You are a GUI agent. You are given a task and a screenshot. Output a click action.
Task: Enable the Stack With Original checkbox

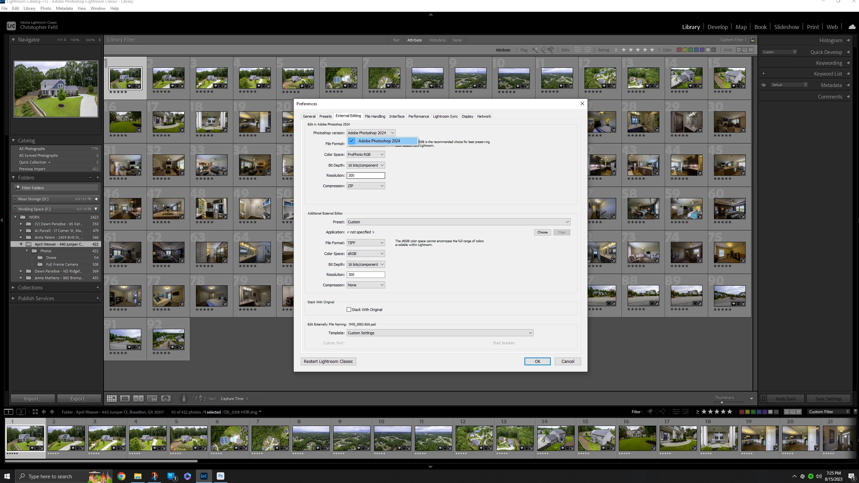349,309
